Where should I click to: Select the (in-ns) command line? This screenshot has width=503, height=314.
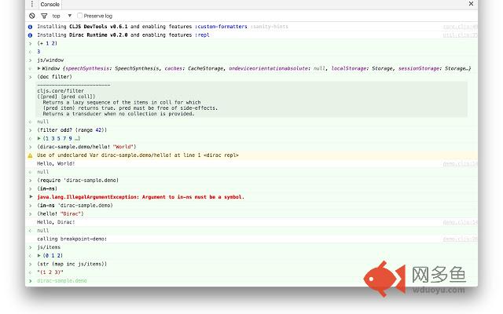[47, 188]
